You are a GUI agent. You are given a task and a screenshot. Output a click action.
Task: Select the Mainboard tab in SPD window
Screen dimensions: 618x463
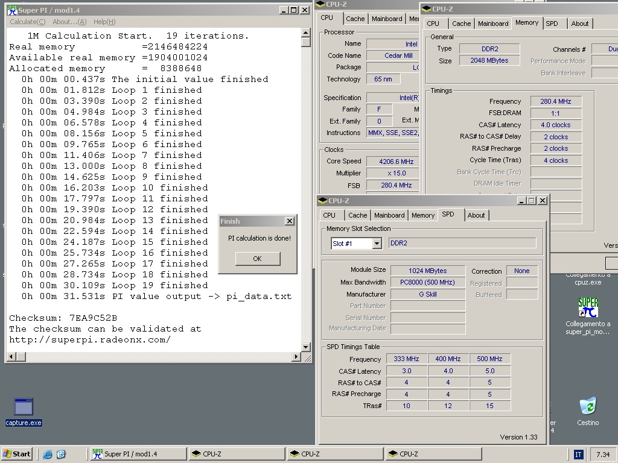[x=389, y=215]
